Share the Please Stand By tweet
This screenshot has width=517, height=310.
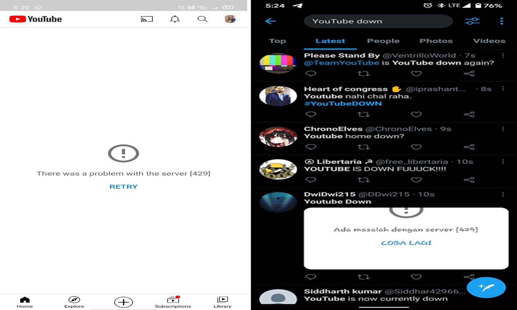coord(469,73)
